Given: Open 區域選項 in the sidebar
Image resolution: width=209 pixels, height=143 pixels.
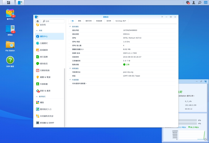Looking at the screenshot, I should tap(49, 50).
